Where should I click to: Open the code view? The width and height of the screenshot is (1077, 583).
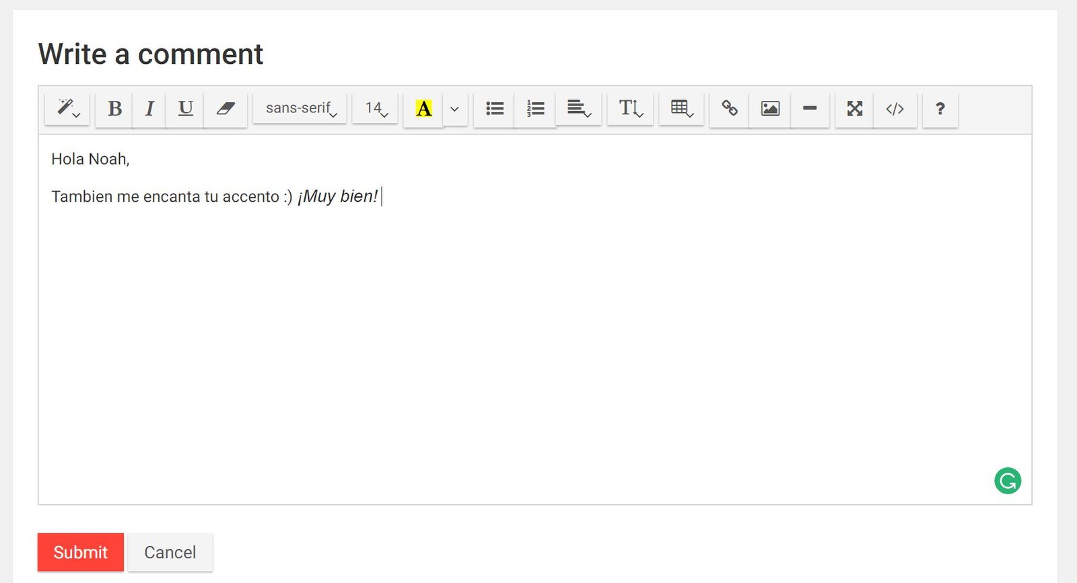click(x=895, y=108)
